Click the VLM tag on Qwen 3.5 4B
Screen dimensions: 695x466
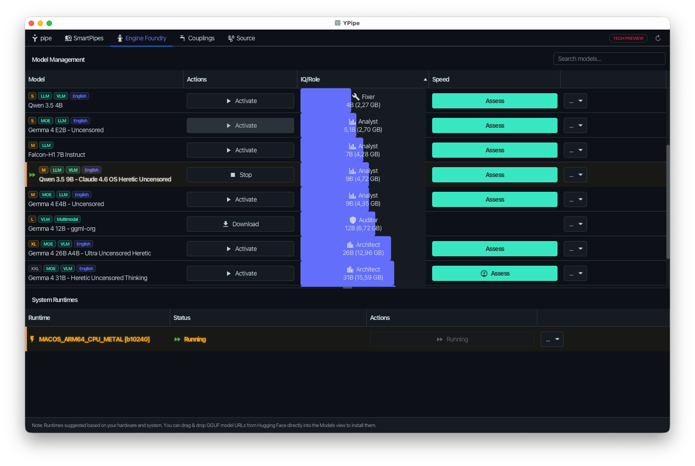tap(61, 96)
